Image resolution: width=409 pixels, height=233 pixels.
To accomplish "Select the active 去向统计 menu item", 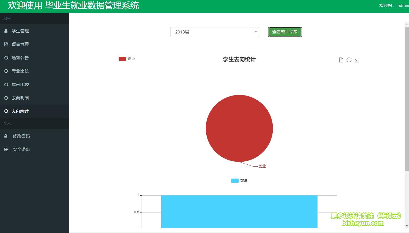I will pyautogui.click(x=20, y=111).
